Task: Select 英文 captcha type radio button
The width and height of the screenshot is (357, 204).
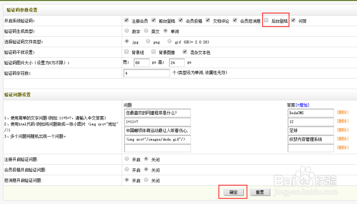Action: pyautogui.click(x=146, y=31)
